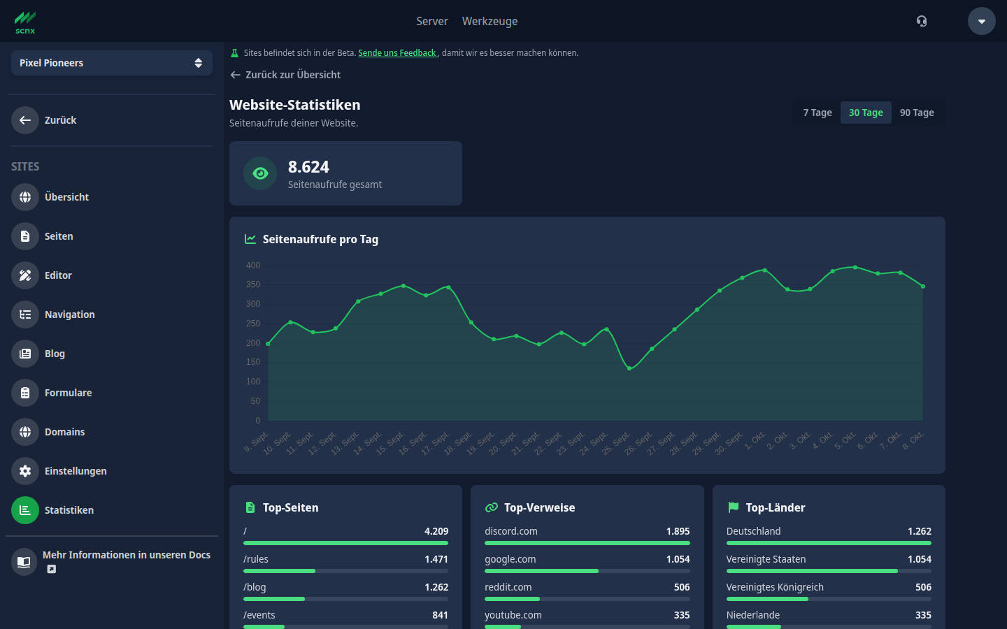1007x629 pixels.
Task: Click the /rules progress bar
Action: [345, 571]
